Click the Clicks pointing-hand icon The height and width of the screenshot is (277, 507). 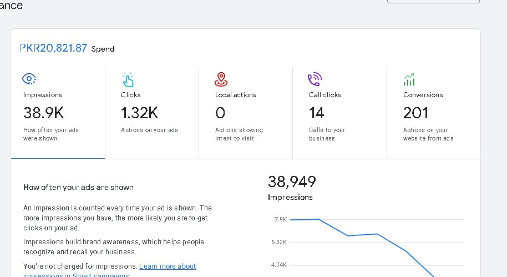click(x=128, y=79)
